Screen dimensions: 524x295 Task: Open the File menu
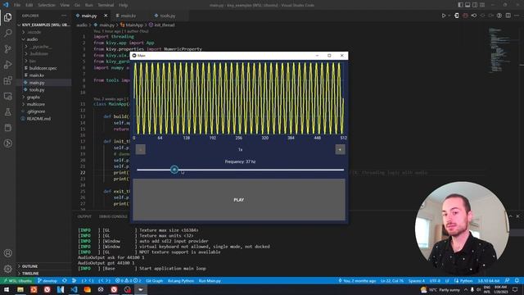click(x=17, y=5)
